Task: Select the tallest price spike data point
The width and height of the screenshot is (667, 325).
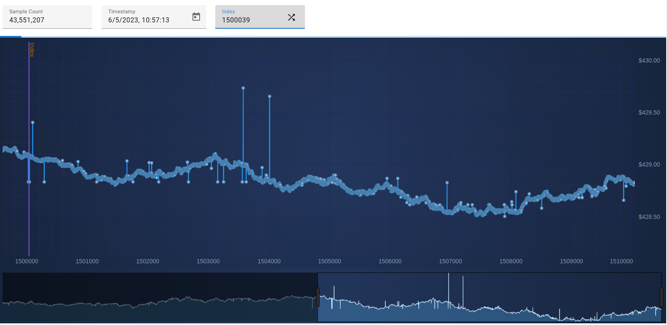Action: [243, 88]
